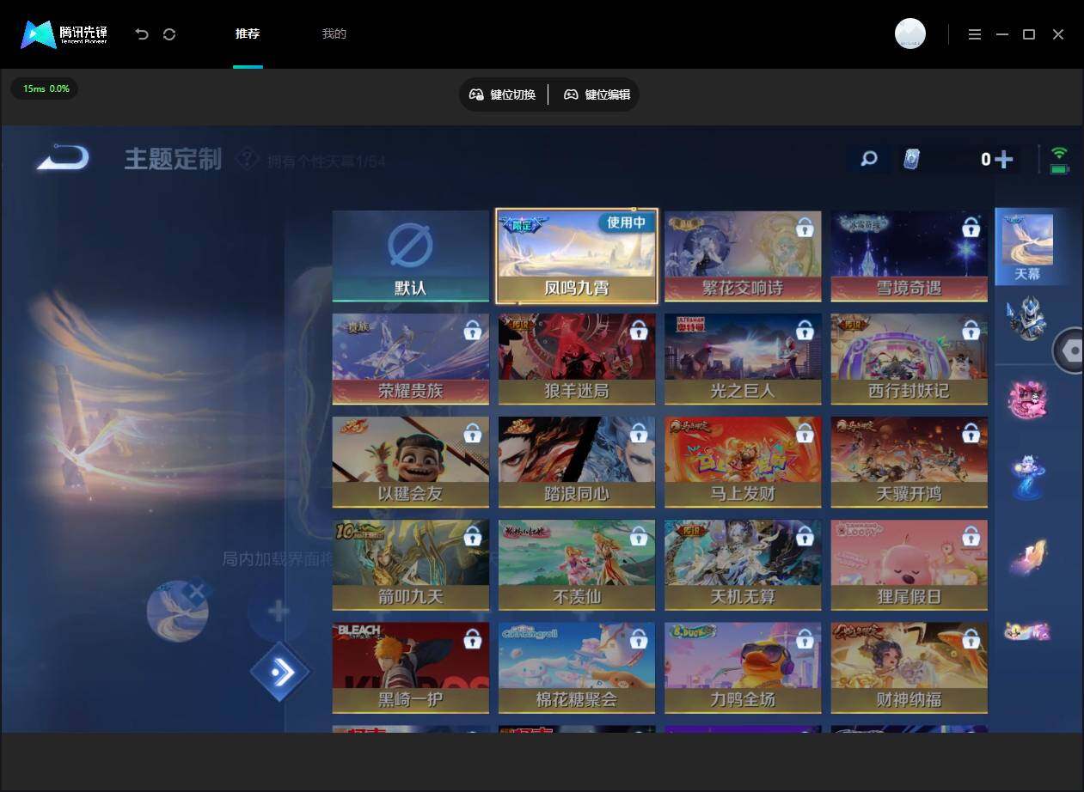
Task: Add a theme slot with plus circle
Action: pos(278,612)
